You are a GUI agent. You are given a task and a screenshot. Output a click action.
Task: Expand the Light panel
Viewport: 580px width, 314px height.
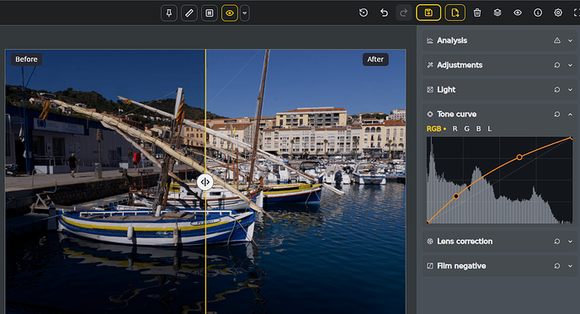(x=570, y=90)
